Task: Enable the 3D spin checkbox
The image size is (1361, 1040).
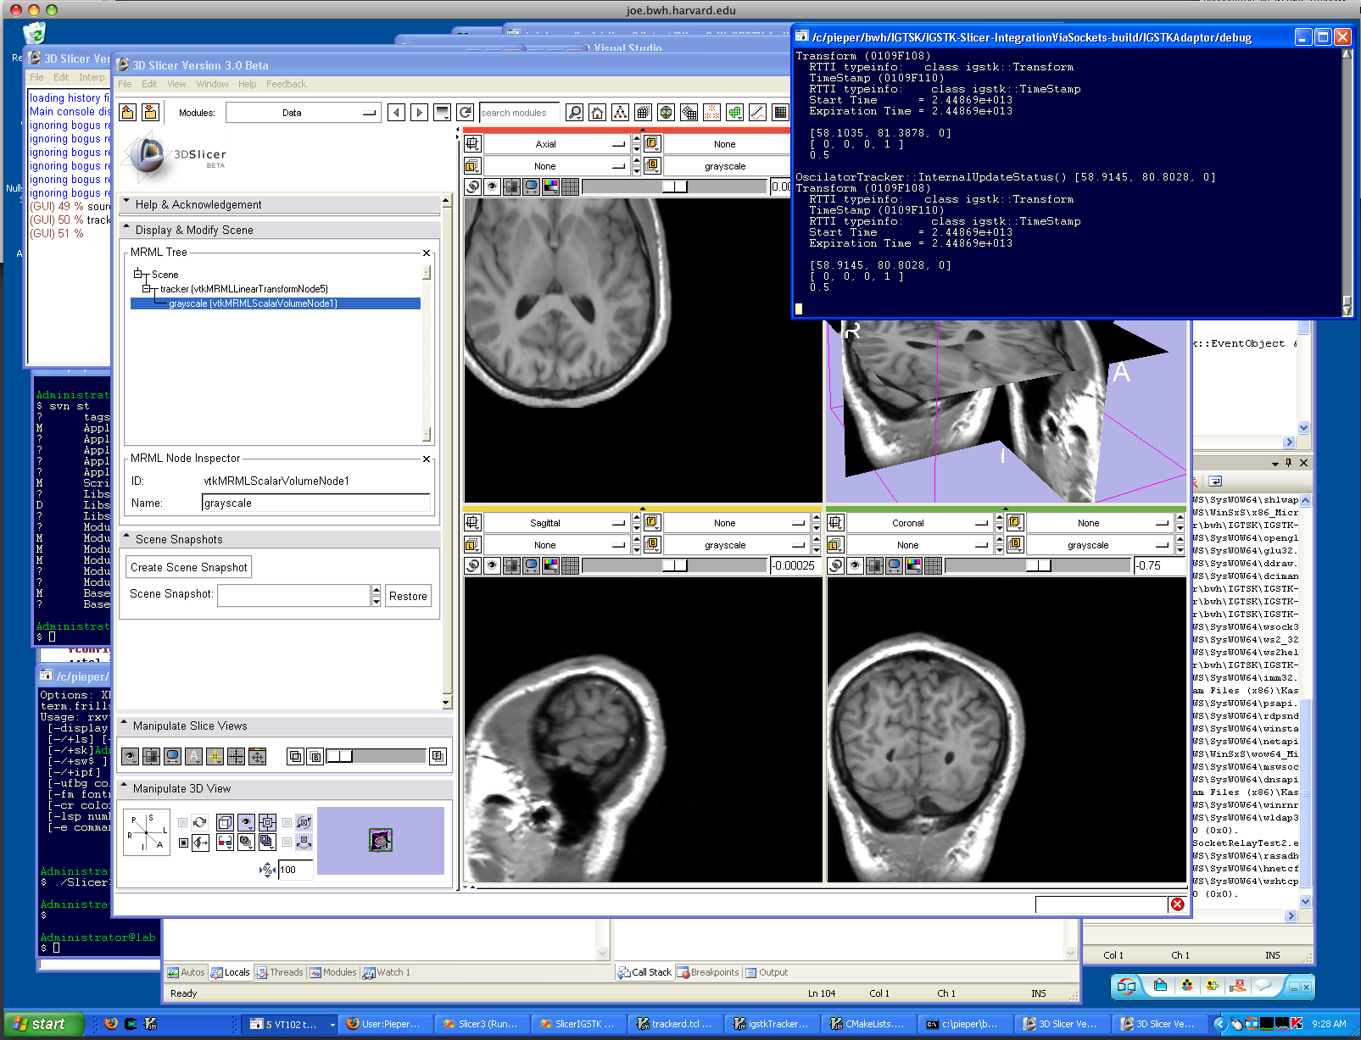Action: (x=183, y=822)
